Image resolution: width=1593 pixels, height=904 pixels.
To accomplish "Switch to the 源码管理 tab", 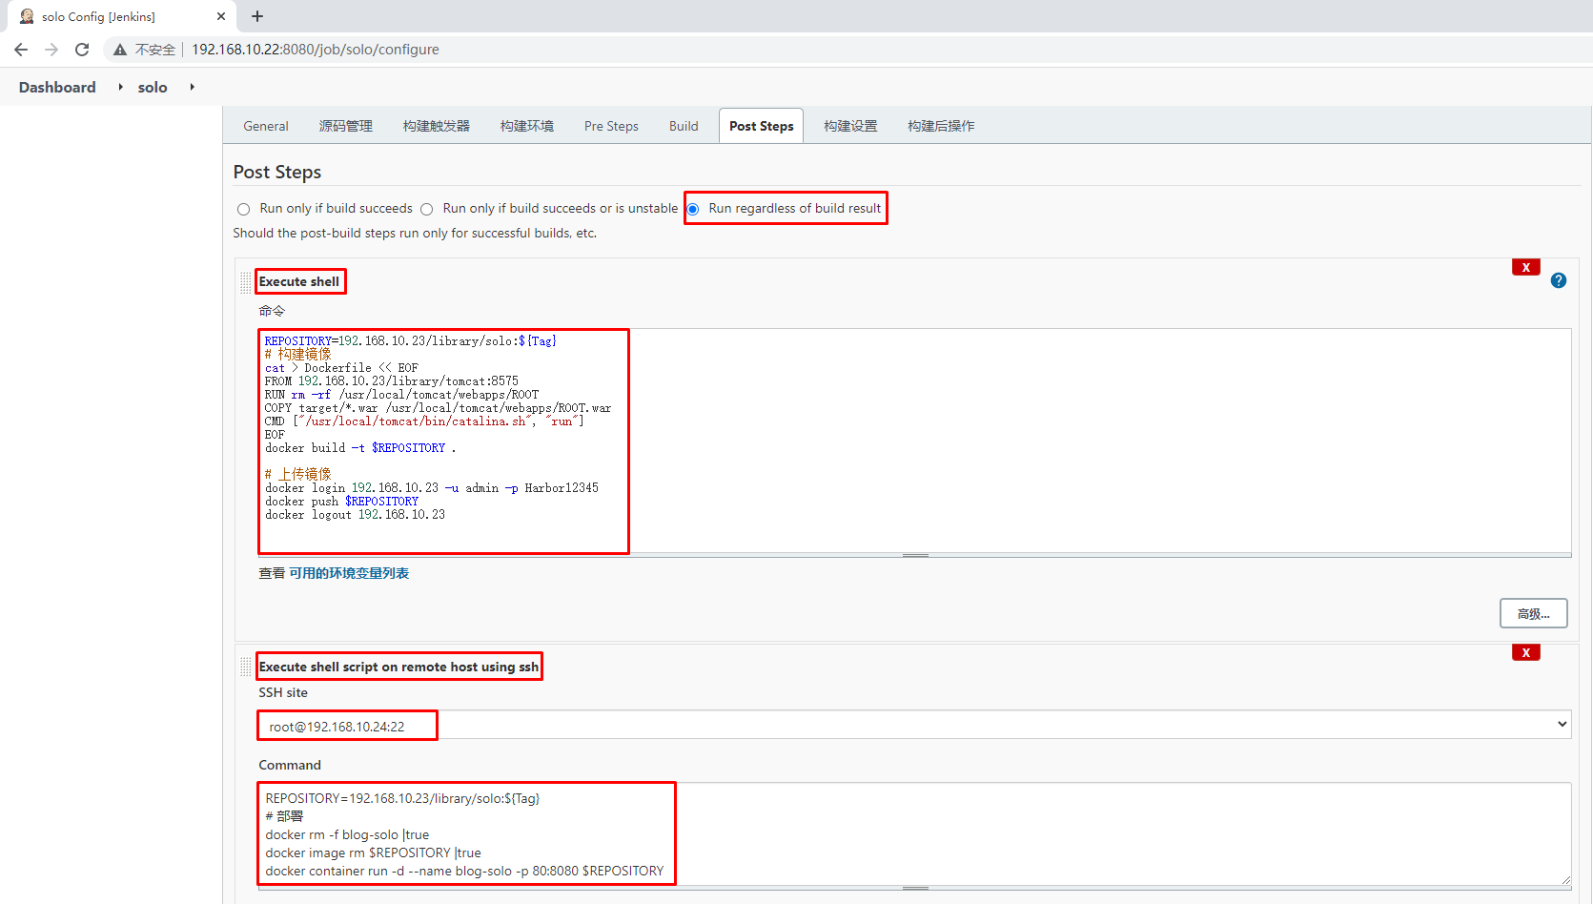I will [346, 126].
